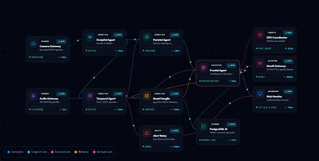Select the Temporal Agent node title

[106, 98]
